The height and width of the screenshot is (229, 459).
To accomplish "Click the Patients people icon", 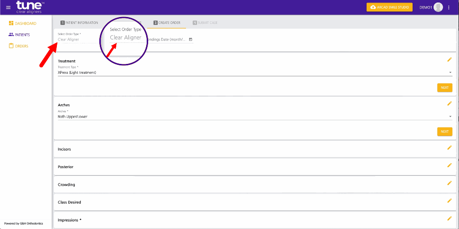I will [11, 34].
